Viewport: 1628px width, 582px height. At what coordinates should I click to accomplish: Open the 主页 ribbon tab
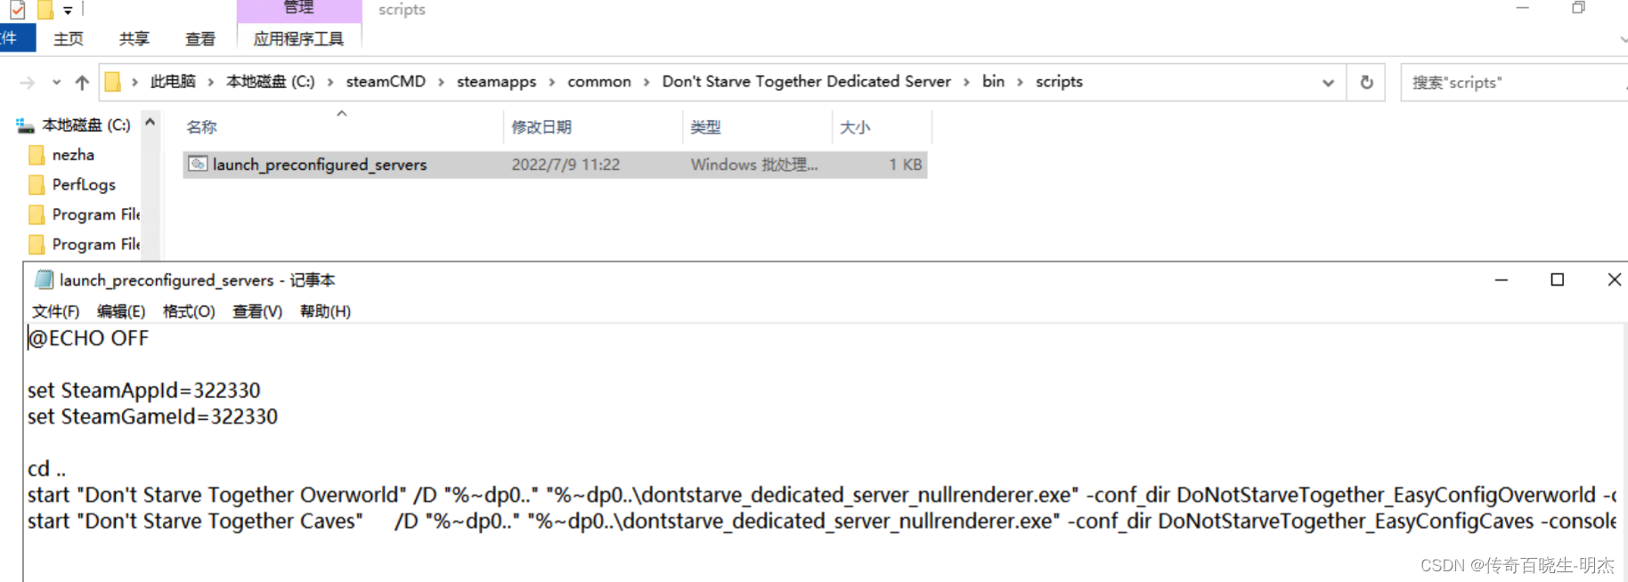click(69, 39)
